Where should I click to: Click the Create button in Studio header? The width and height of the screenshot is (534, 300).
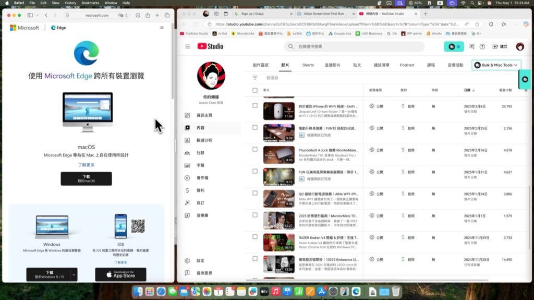point(500,46)
